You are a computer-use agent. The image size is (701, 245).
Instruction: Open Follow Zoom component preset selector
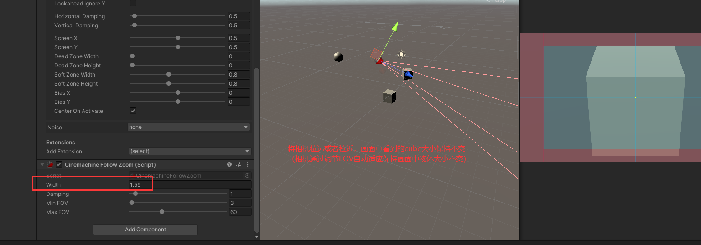(239, 164)
